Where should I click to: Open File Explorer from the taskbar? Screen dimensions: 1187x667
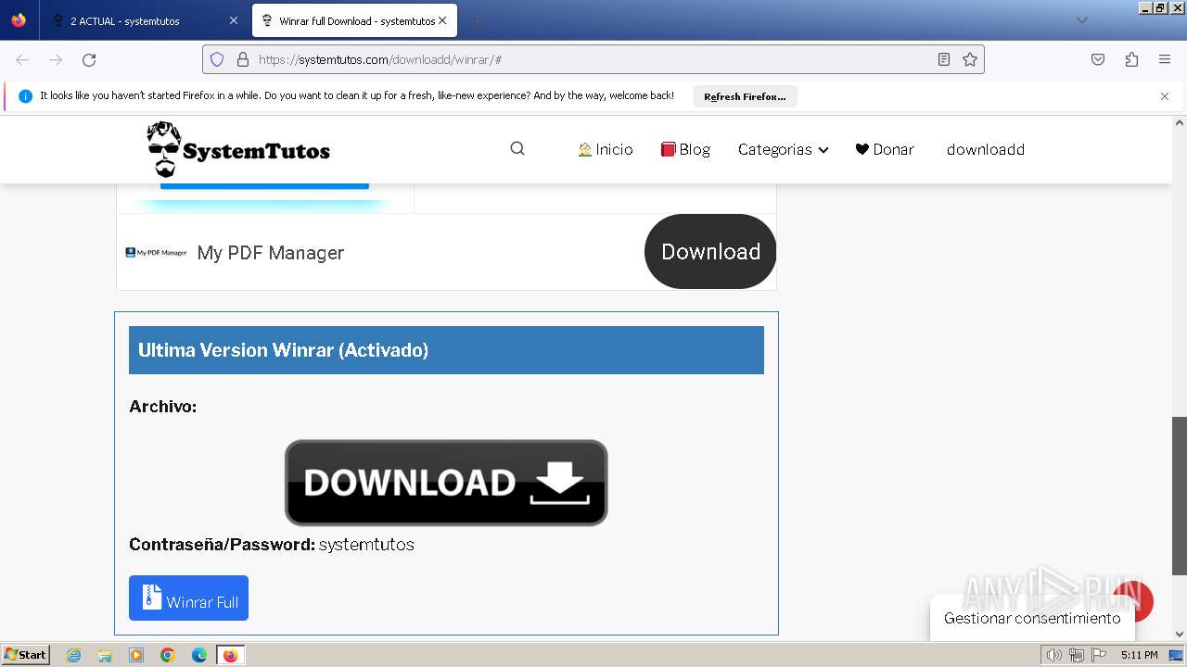pos(105,655)
